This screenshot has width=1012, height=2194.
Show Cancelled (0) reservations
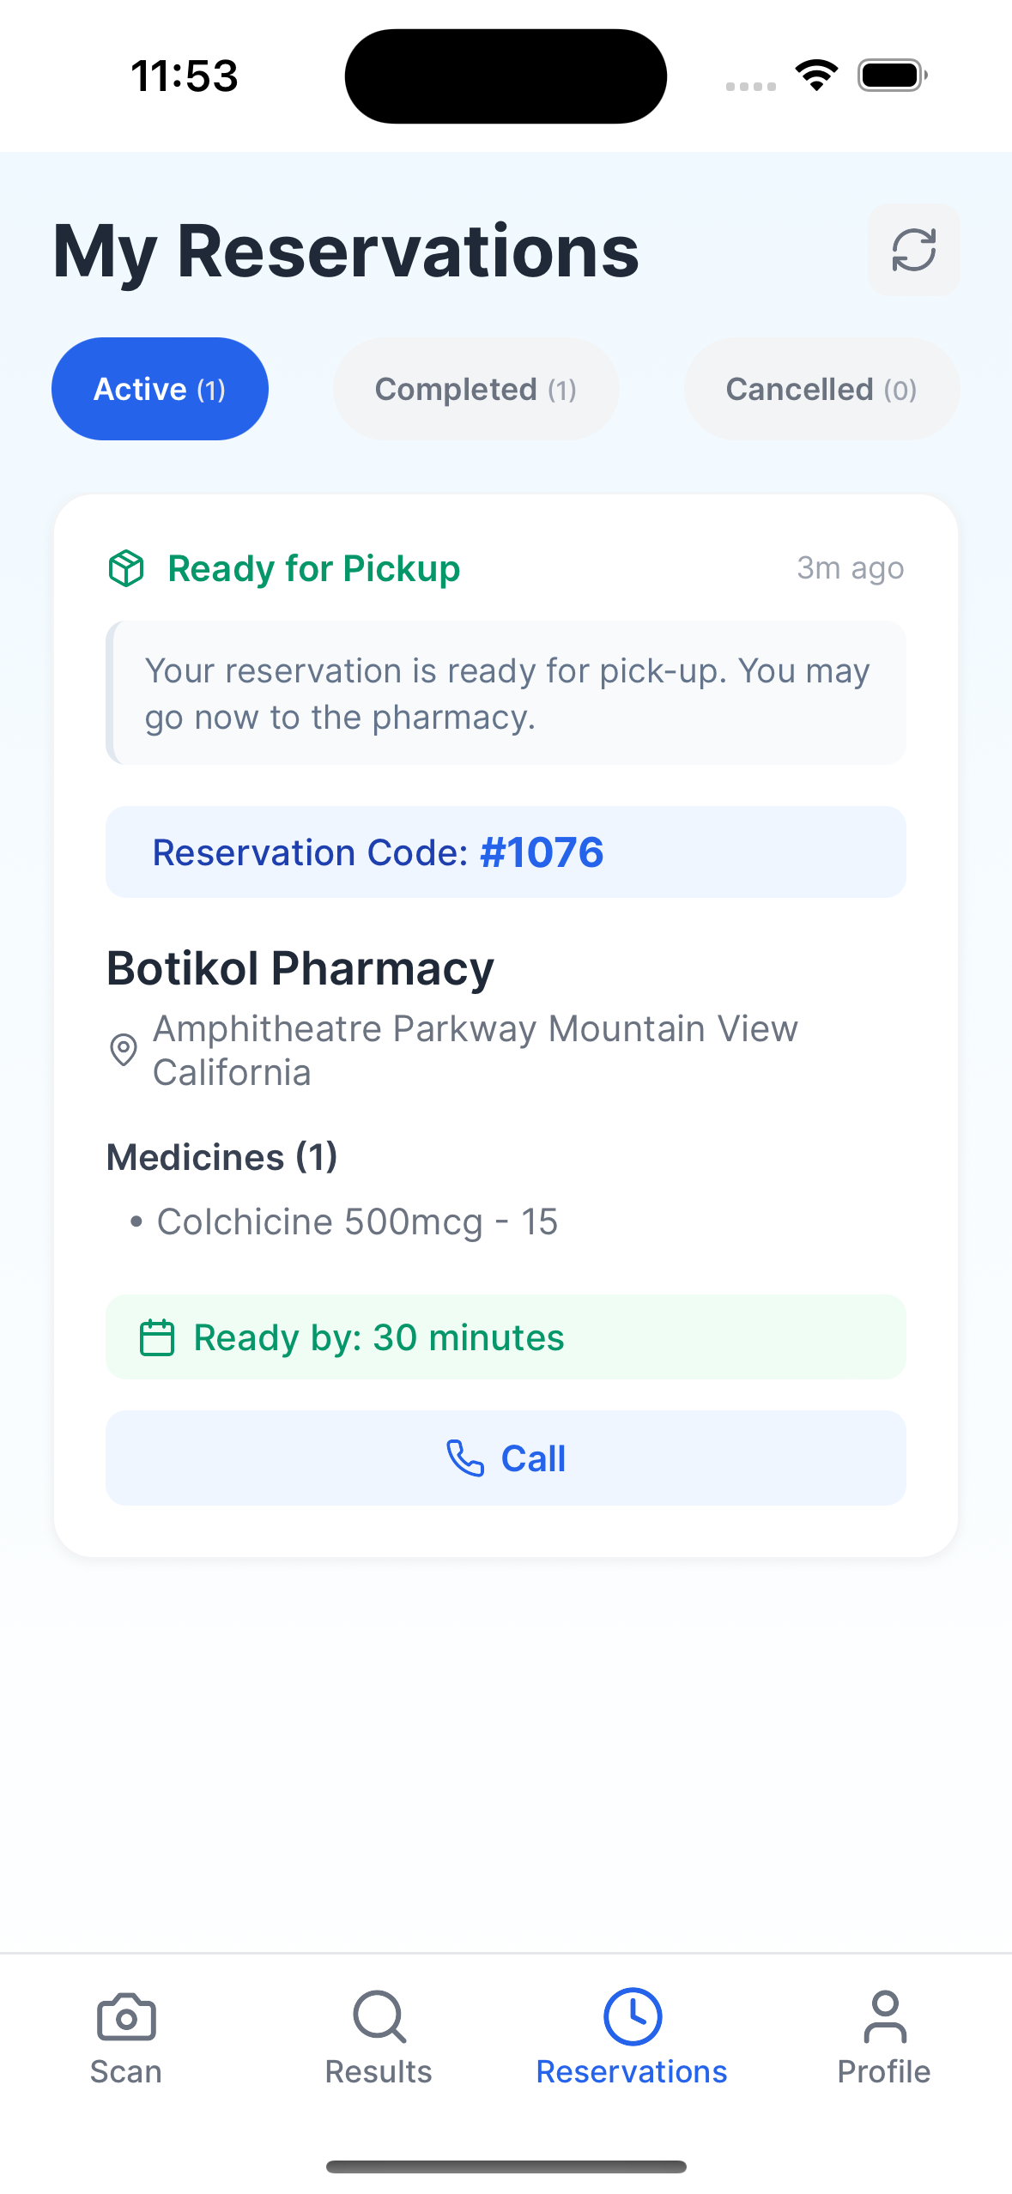(x=821, y=389)
